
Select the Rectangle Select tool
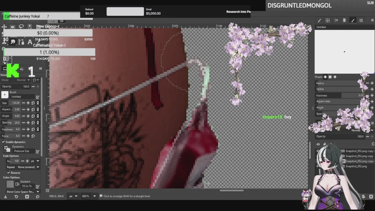coord(13,27)
